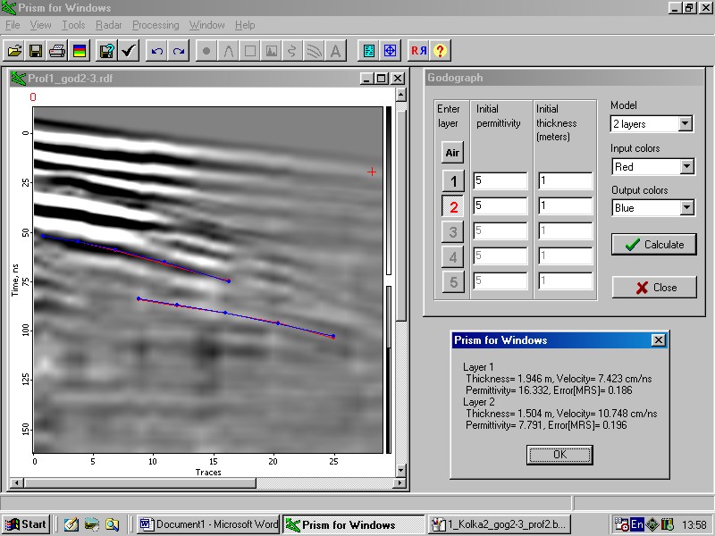Select layer 5 button
The height and width of the screenshot is (536, 715).
(453, 281)
